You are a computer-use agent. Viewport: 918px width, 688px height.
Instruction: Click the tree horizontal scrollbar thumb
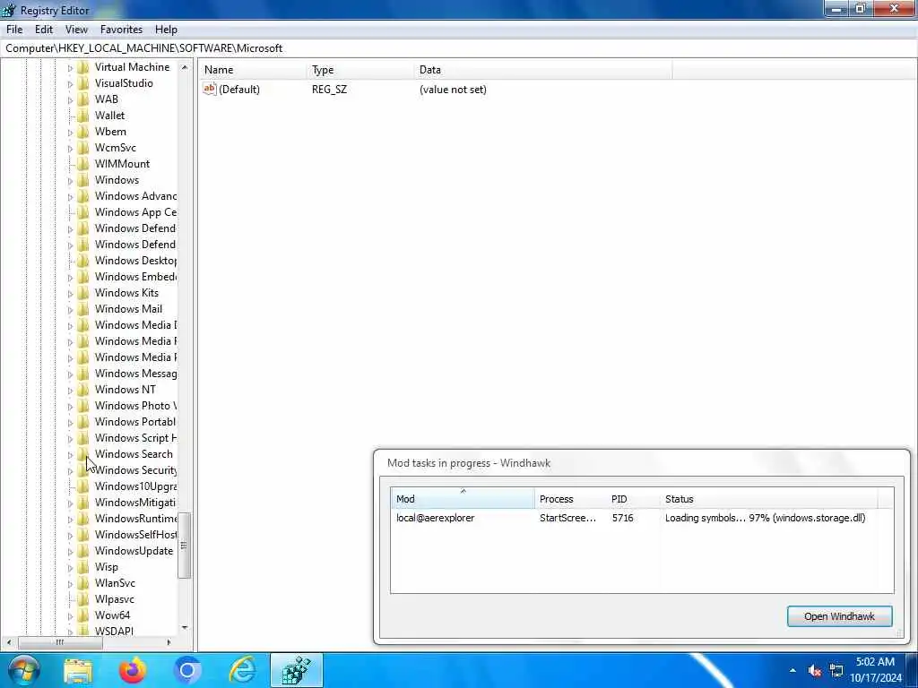click(60, 642)
